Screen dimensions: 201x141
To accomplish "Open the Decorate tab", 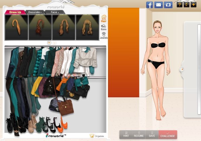I will (x=35, y=12).
